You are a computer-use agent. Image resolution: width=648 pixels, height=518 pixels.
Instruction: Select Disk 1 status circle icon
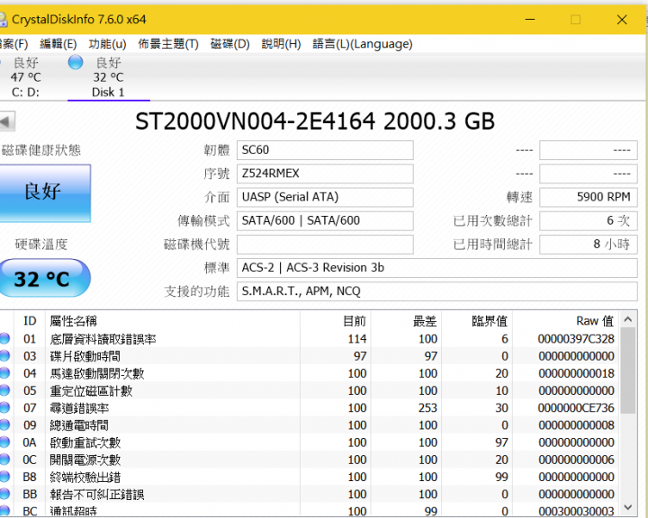click(x=76, y=62)
